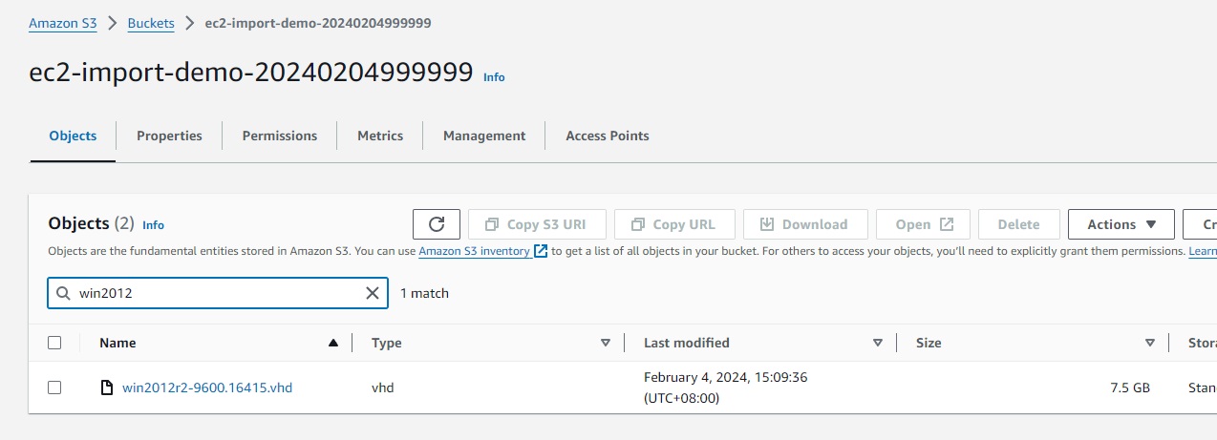Click the external link icon after Amazon S3 inventory
1217x440 pixels.
542,251
